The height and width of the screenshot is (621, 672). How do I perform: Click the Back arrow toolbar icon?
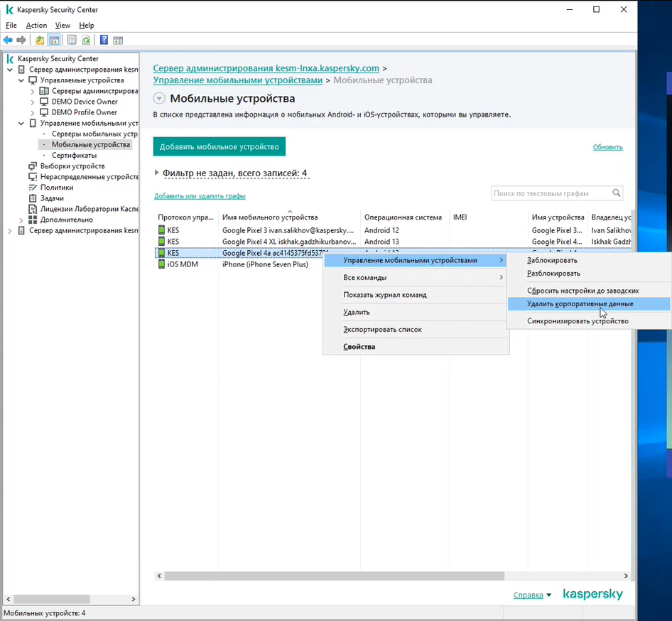tap(8, 40)
